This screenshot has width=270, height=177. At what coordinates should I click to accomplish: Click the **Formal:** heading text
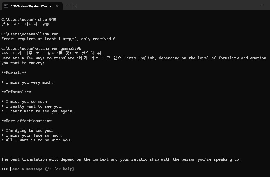point(14,73)
